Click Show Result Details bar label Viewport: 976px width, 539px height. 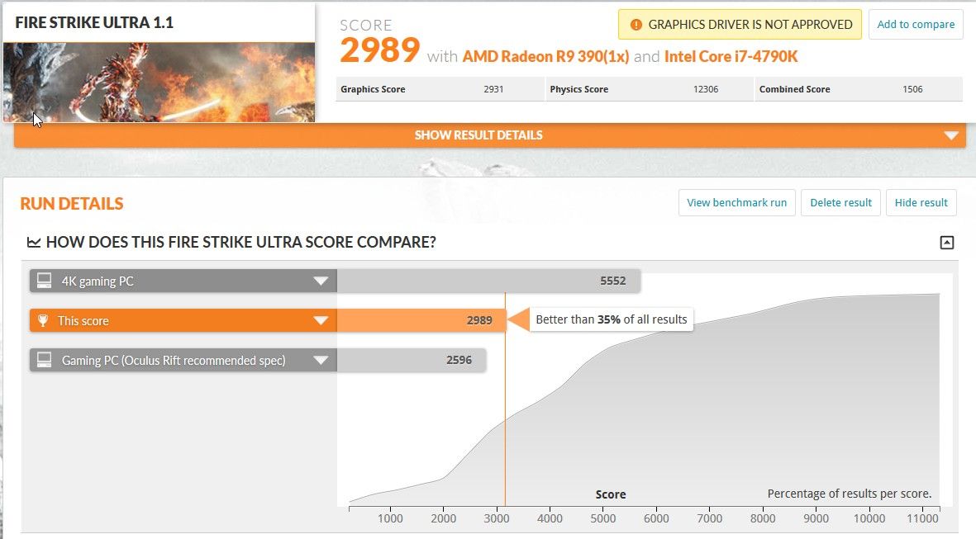click(x=478, y=135)
